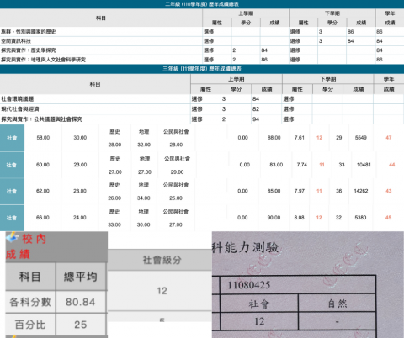Click the exam number 11080425
The height and width of the screenshot is (338, 404).
tap(249, 285)
